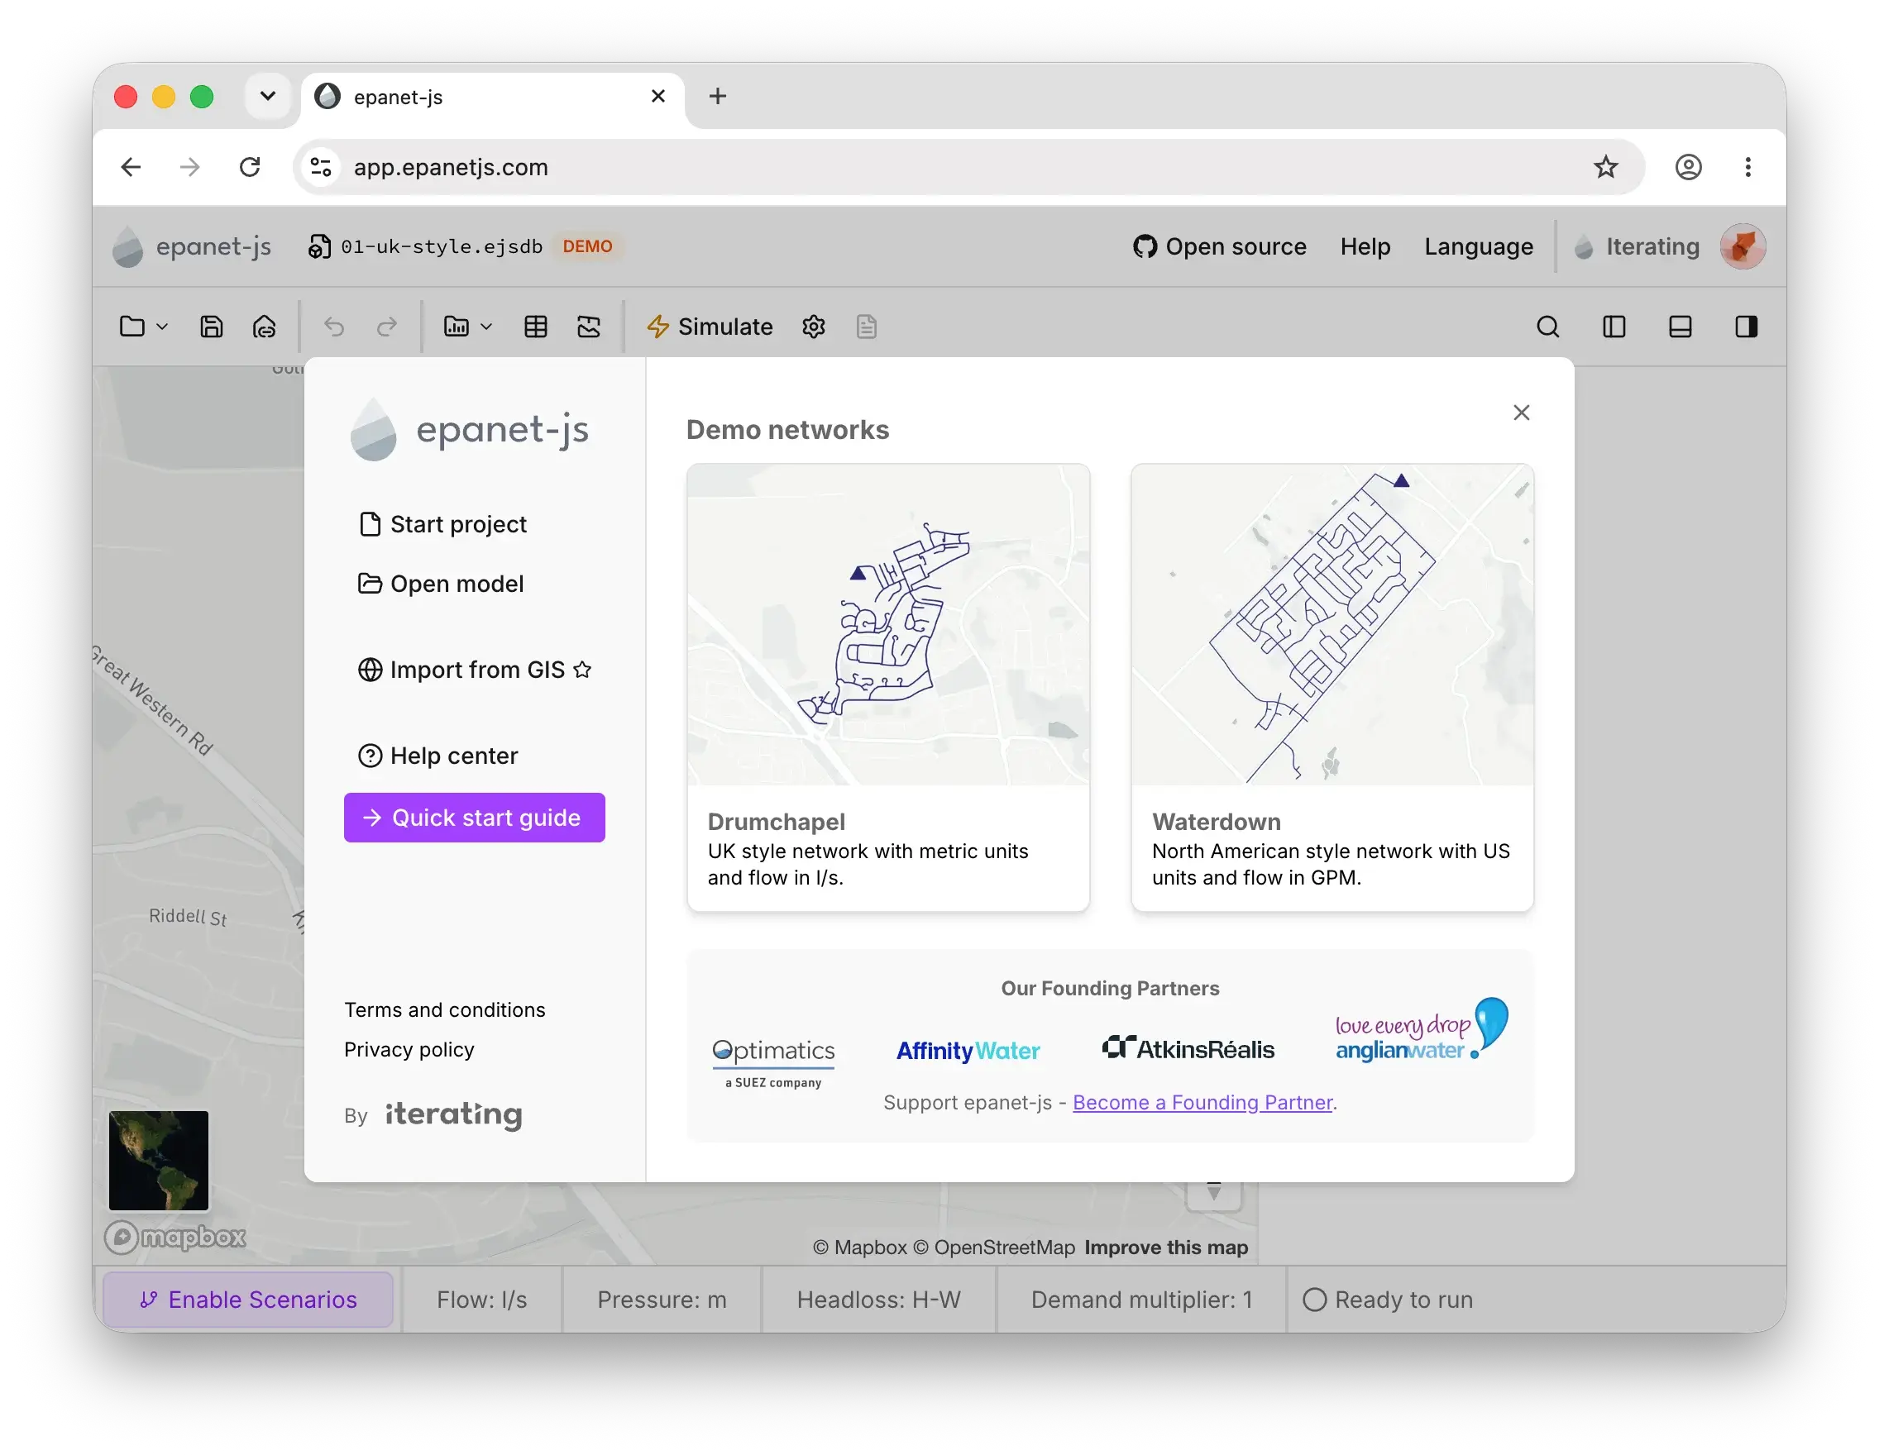Image resolution: width=1879 pixels, height=1455 pixels.
Task: Click the iterating logo in dialog
Action: [x=453, y=1114]
